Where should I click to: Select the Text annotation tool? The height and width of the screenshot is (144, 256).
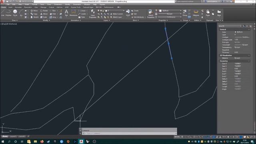[x=66, y=13]
